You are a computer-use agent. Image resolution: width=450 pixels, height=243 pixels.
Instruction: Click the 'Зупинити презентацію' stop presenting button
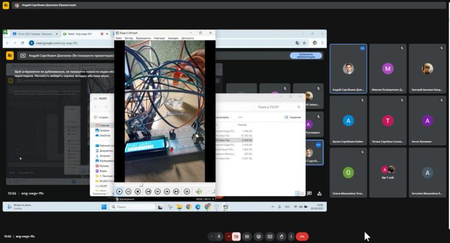pos(306,56)
